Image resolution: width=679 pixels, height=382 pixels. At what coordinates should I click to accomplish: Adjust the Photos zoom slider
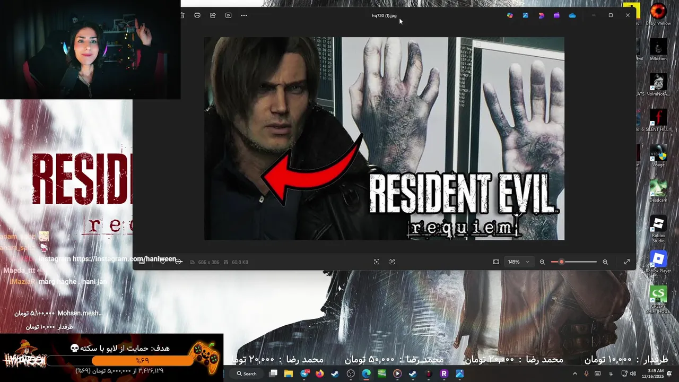tap(573, 262)
